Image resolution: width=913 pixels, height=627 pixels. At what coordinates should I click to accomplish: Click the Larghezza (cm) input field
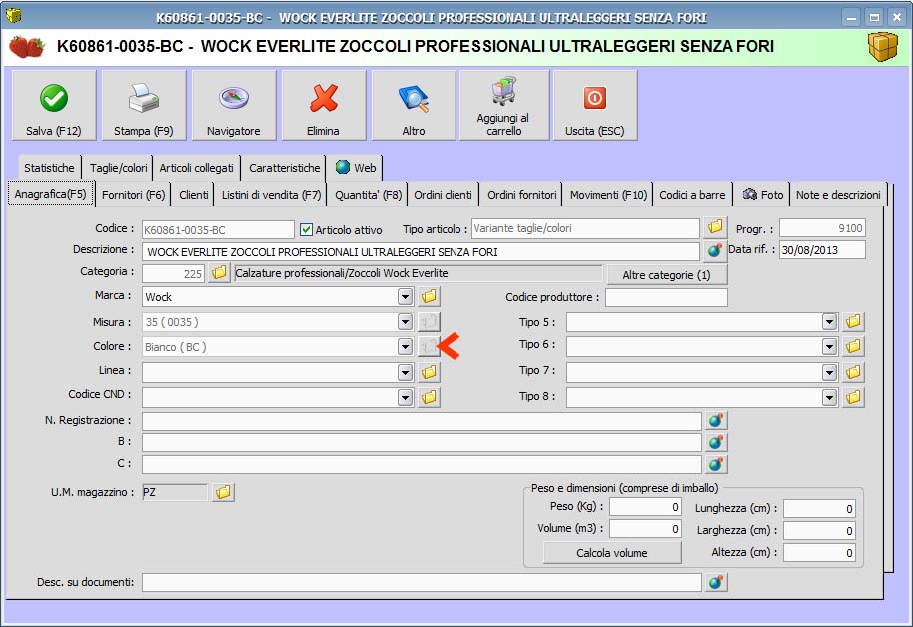pyautogui.click(x=819, y=531)
